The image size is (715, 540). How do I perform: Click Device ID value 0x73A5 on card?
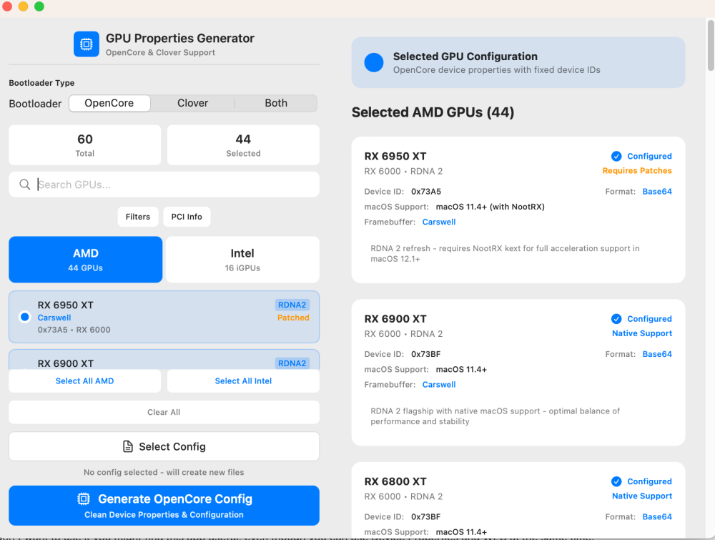point(426,192)
